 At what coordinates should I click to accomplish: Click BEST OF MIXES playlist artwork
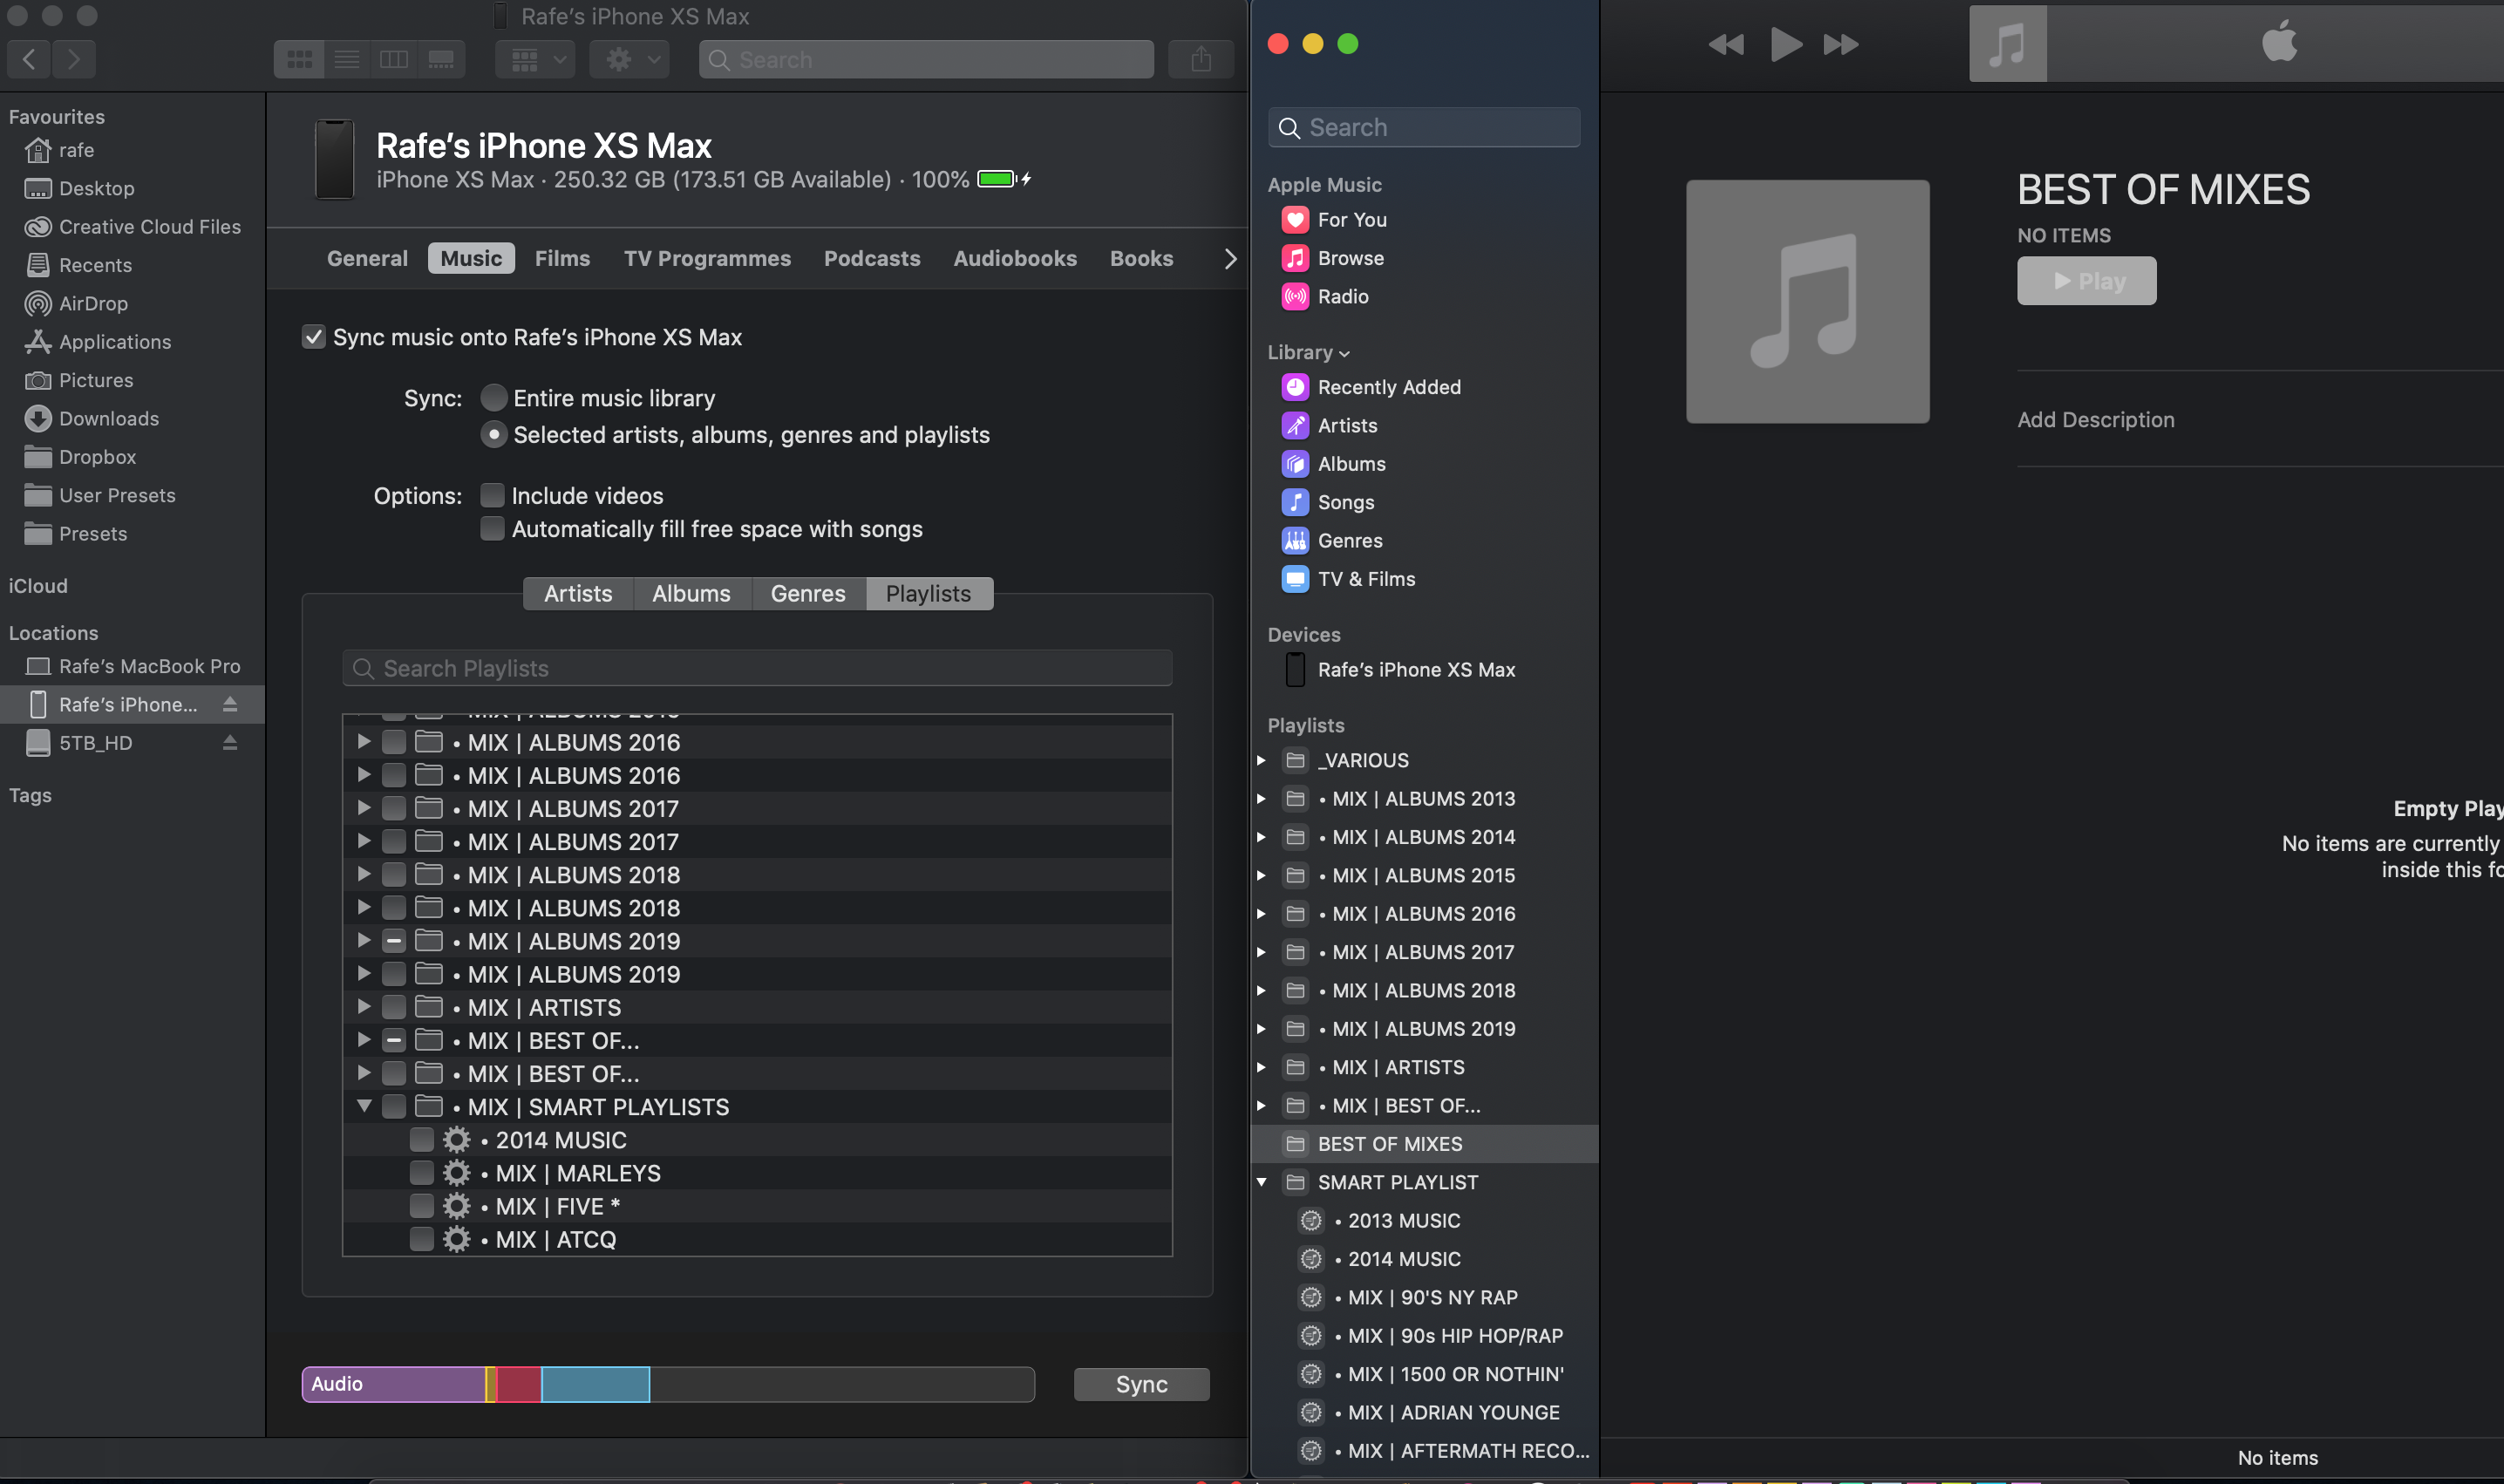(1807, 302)
